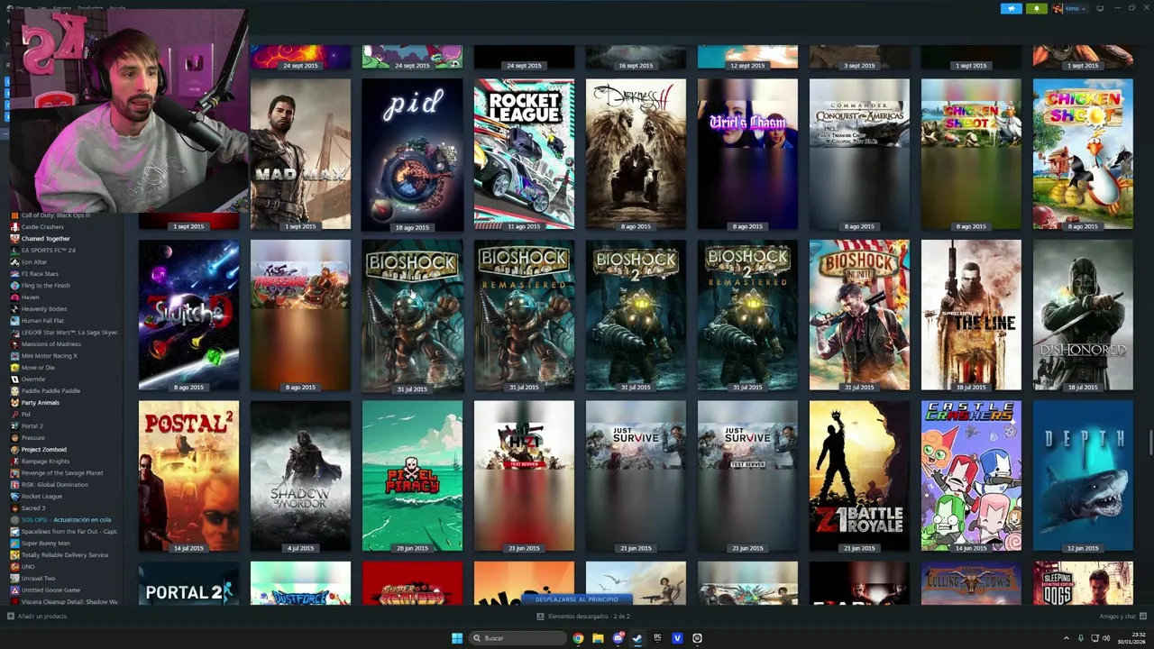Click Añadir un producto button
Screen dimensions: 1154x649
[37, 617]
